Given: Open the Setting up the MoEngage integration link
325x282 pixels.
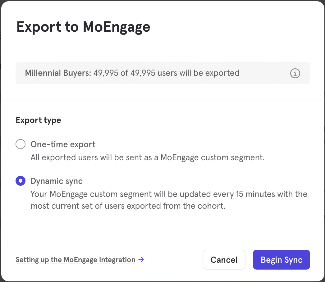Looking at the screenshot, I should point(76,260).
